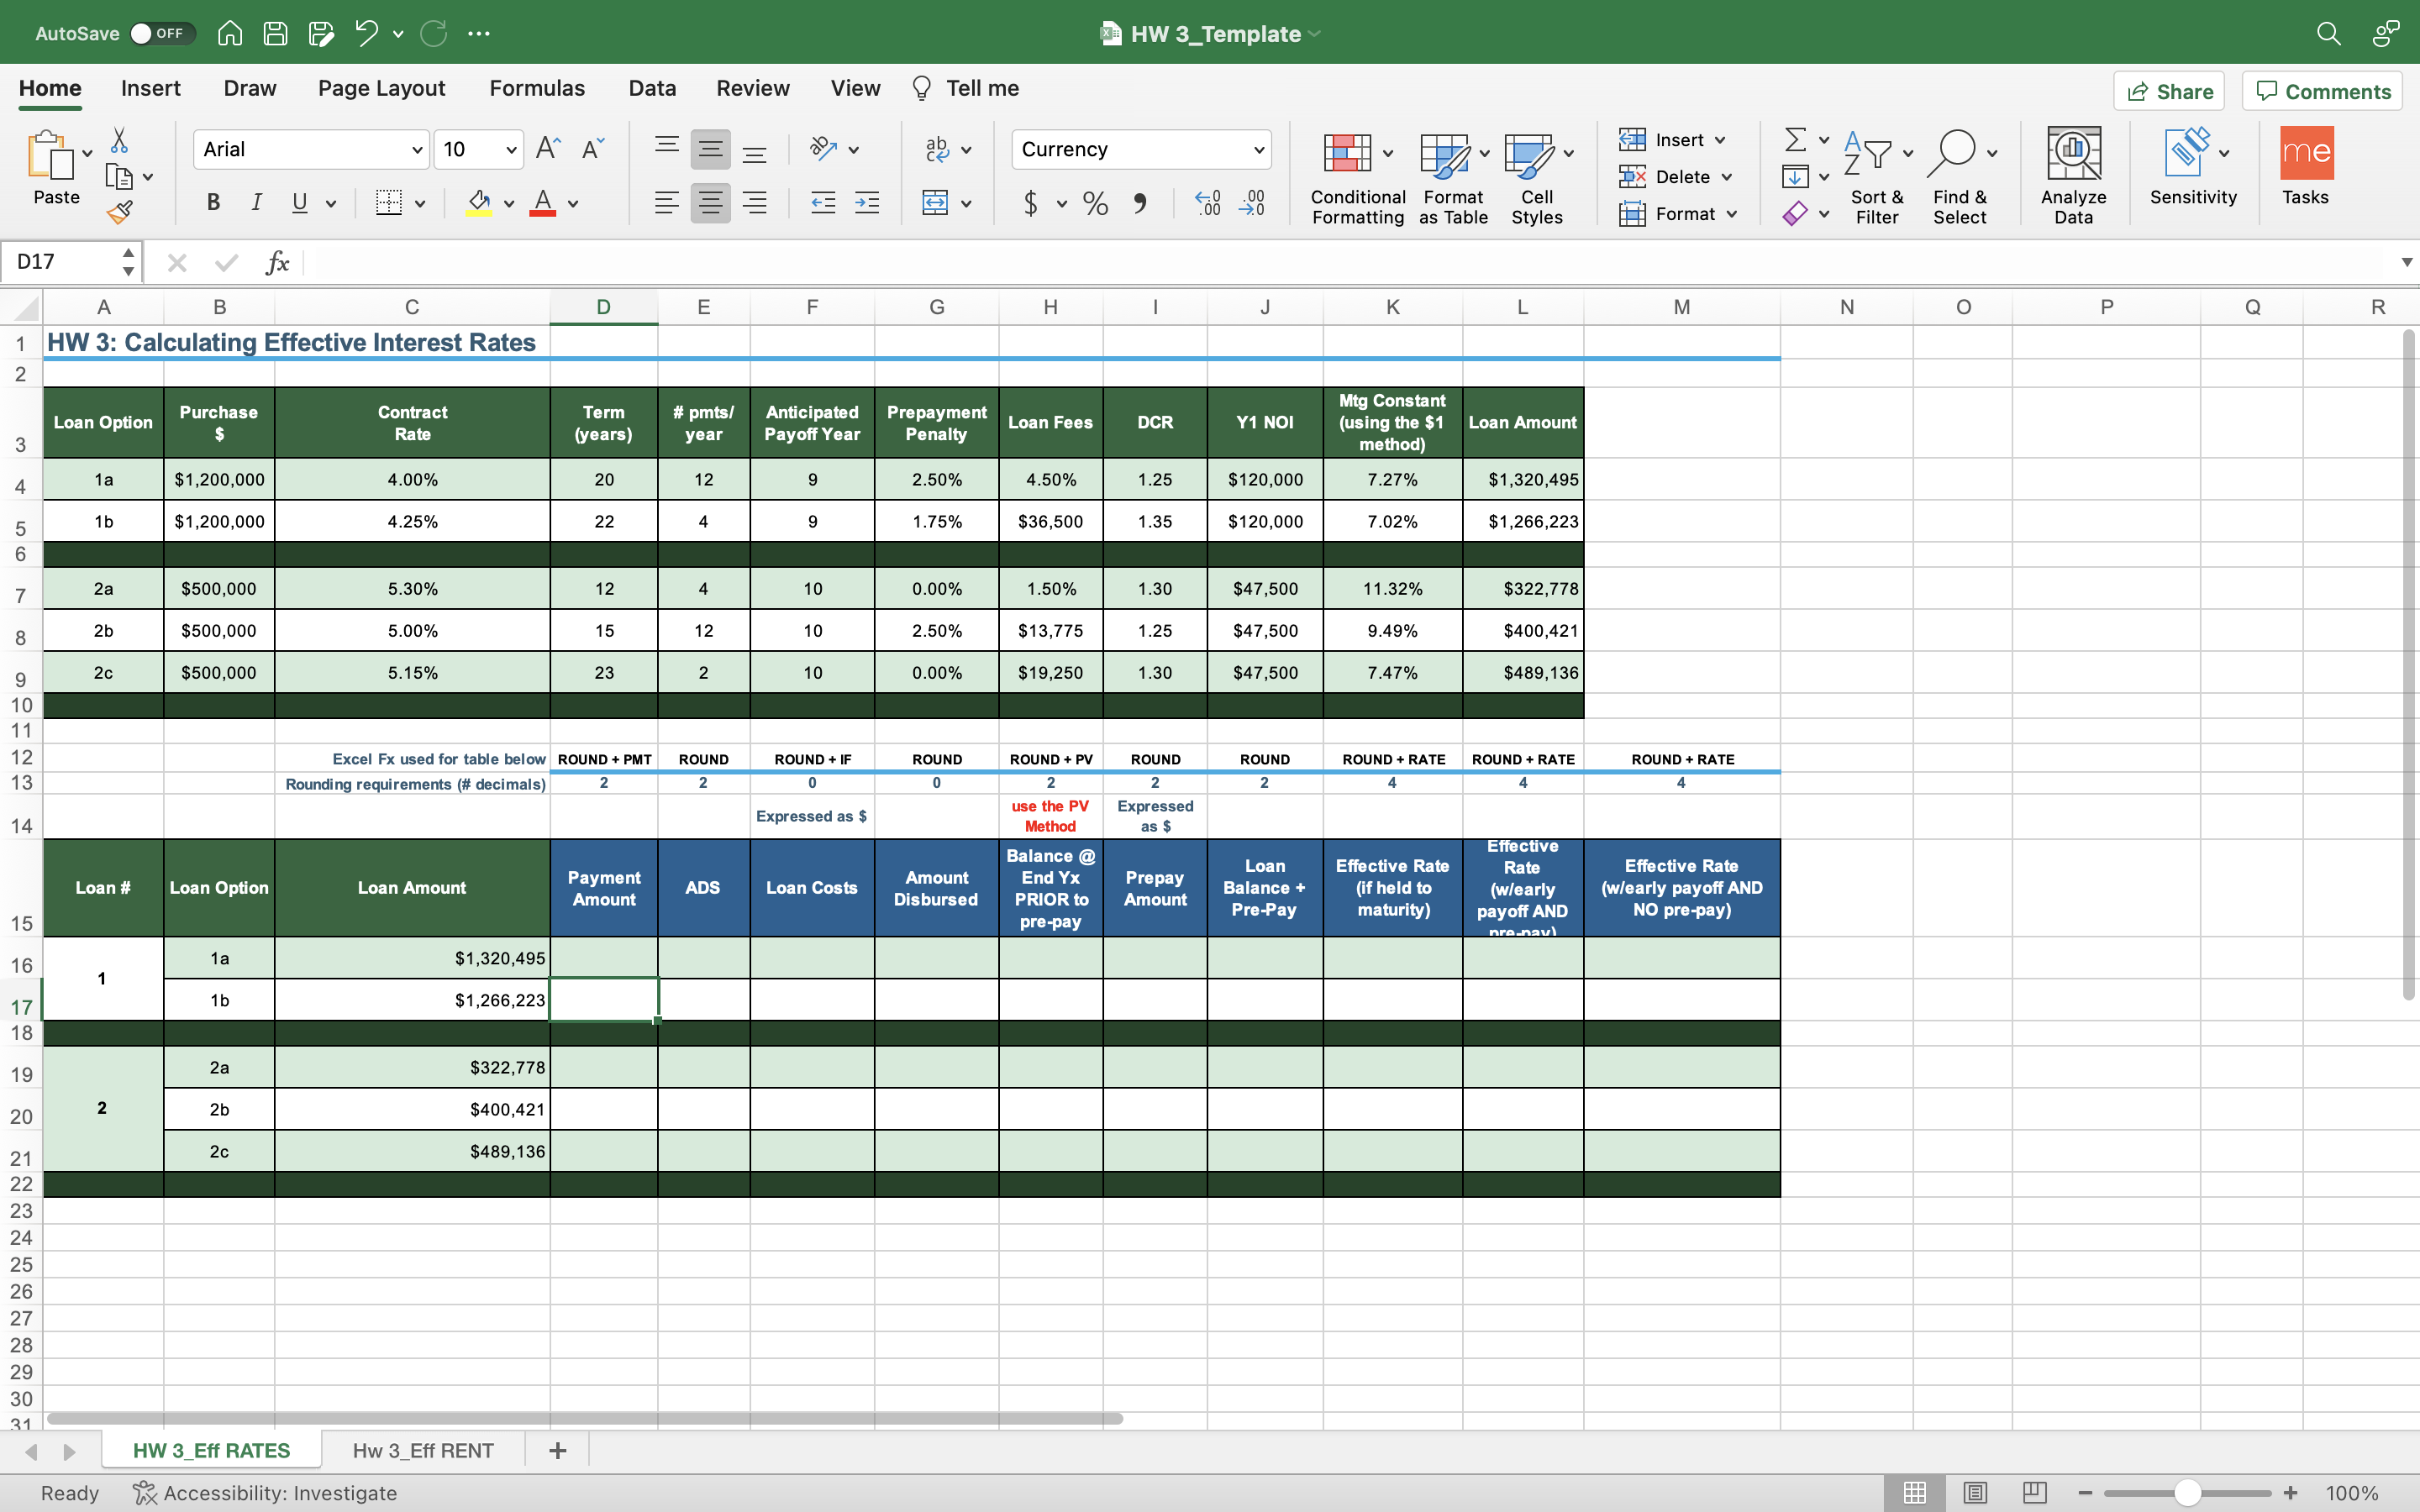Viewport: 2420px width, 1512px height.
Task: Toggle top vertical alignment
Action: (666, 149)
